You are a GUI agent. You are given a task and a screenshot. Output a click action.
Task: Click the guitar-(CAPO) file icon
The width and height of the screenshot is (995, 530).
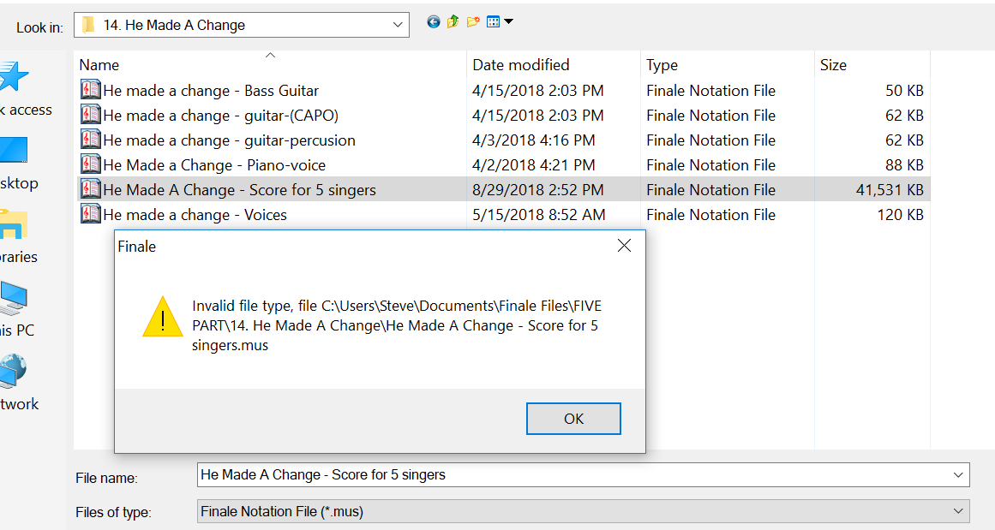coord(90,116)
